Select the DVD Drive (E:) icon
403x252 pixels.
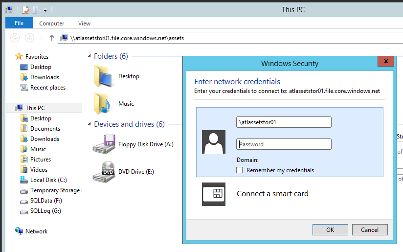point(104,172)
